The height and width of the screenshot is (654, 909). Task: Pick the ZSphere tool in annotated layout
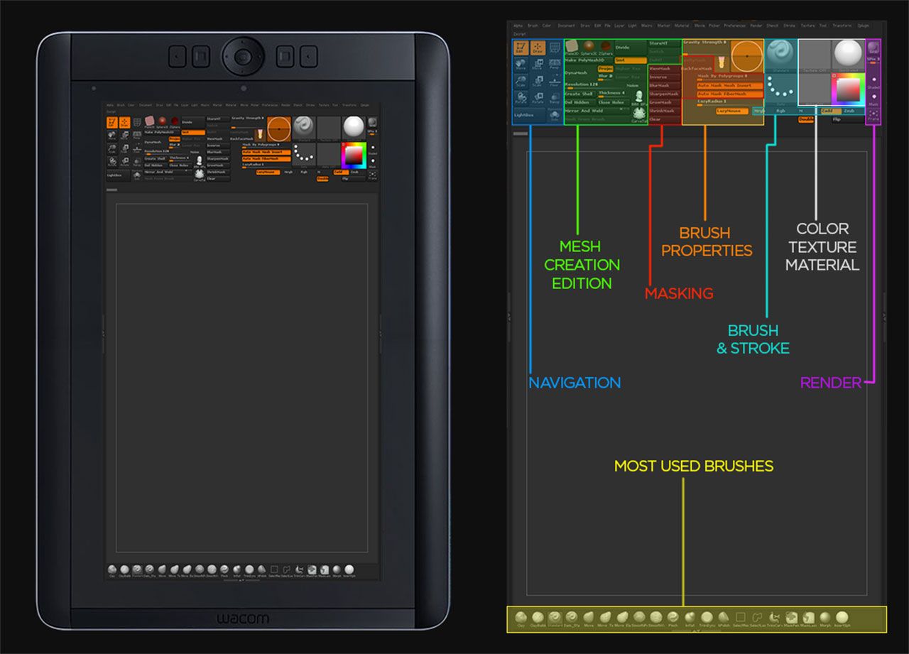606,46
